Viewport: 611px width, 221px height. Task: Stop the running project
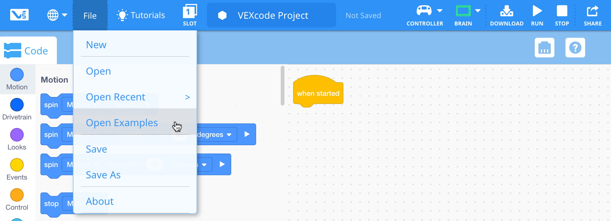(562, 11)
